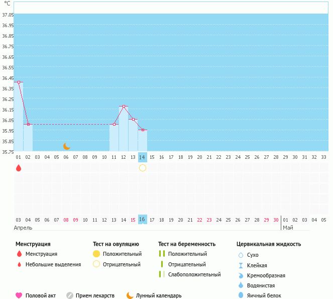Click the Небольшие выделения legend label
Image resolution: width=333 pixels, height=299 pixels.
[x=53, y=264]
